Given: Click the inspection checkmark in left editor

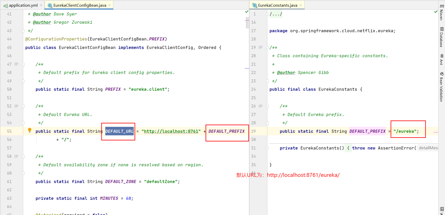Looking at the screenshot, I should pyautogui.click(x=247, y=12).
